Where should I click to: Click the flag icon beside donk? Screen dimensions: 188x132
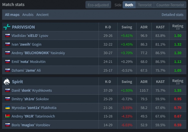(8, 90)
